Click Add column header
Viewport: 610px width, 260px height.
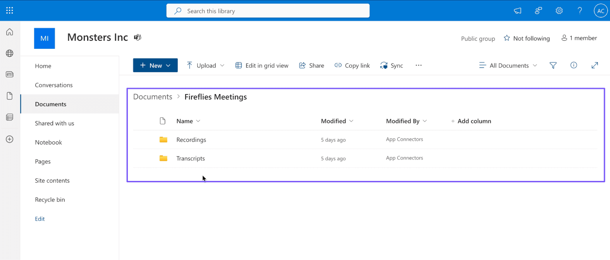coord(471,121)
